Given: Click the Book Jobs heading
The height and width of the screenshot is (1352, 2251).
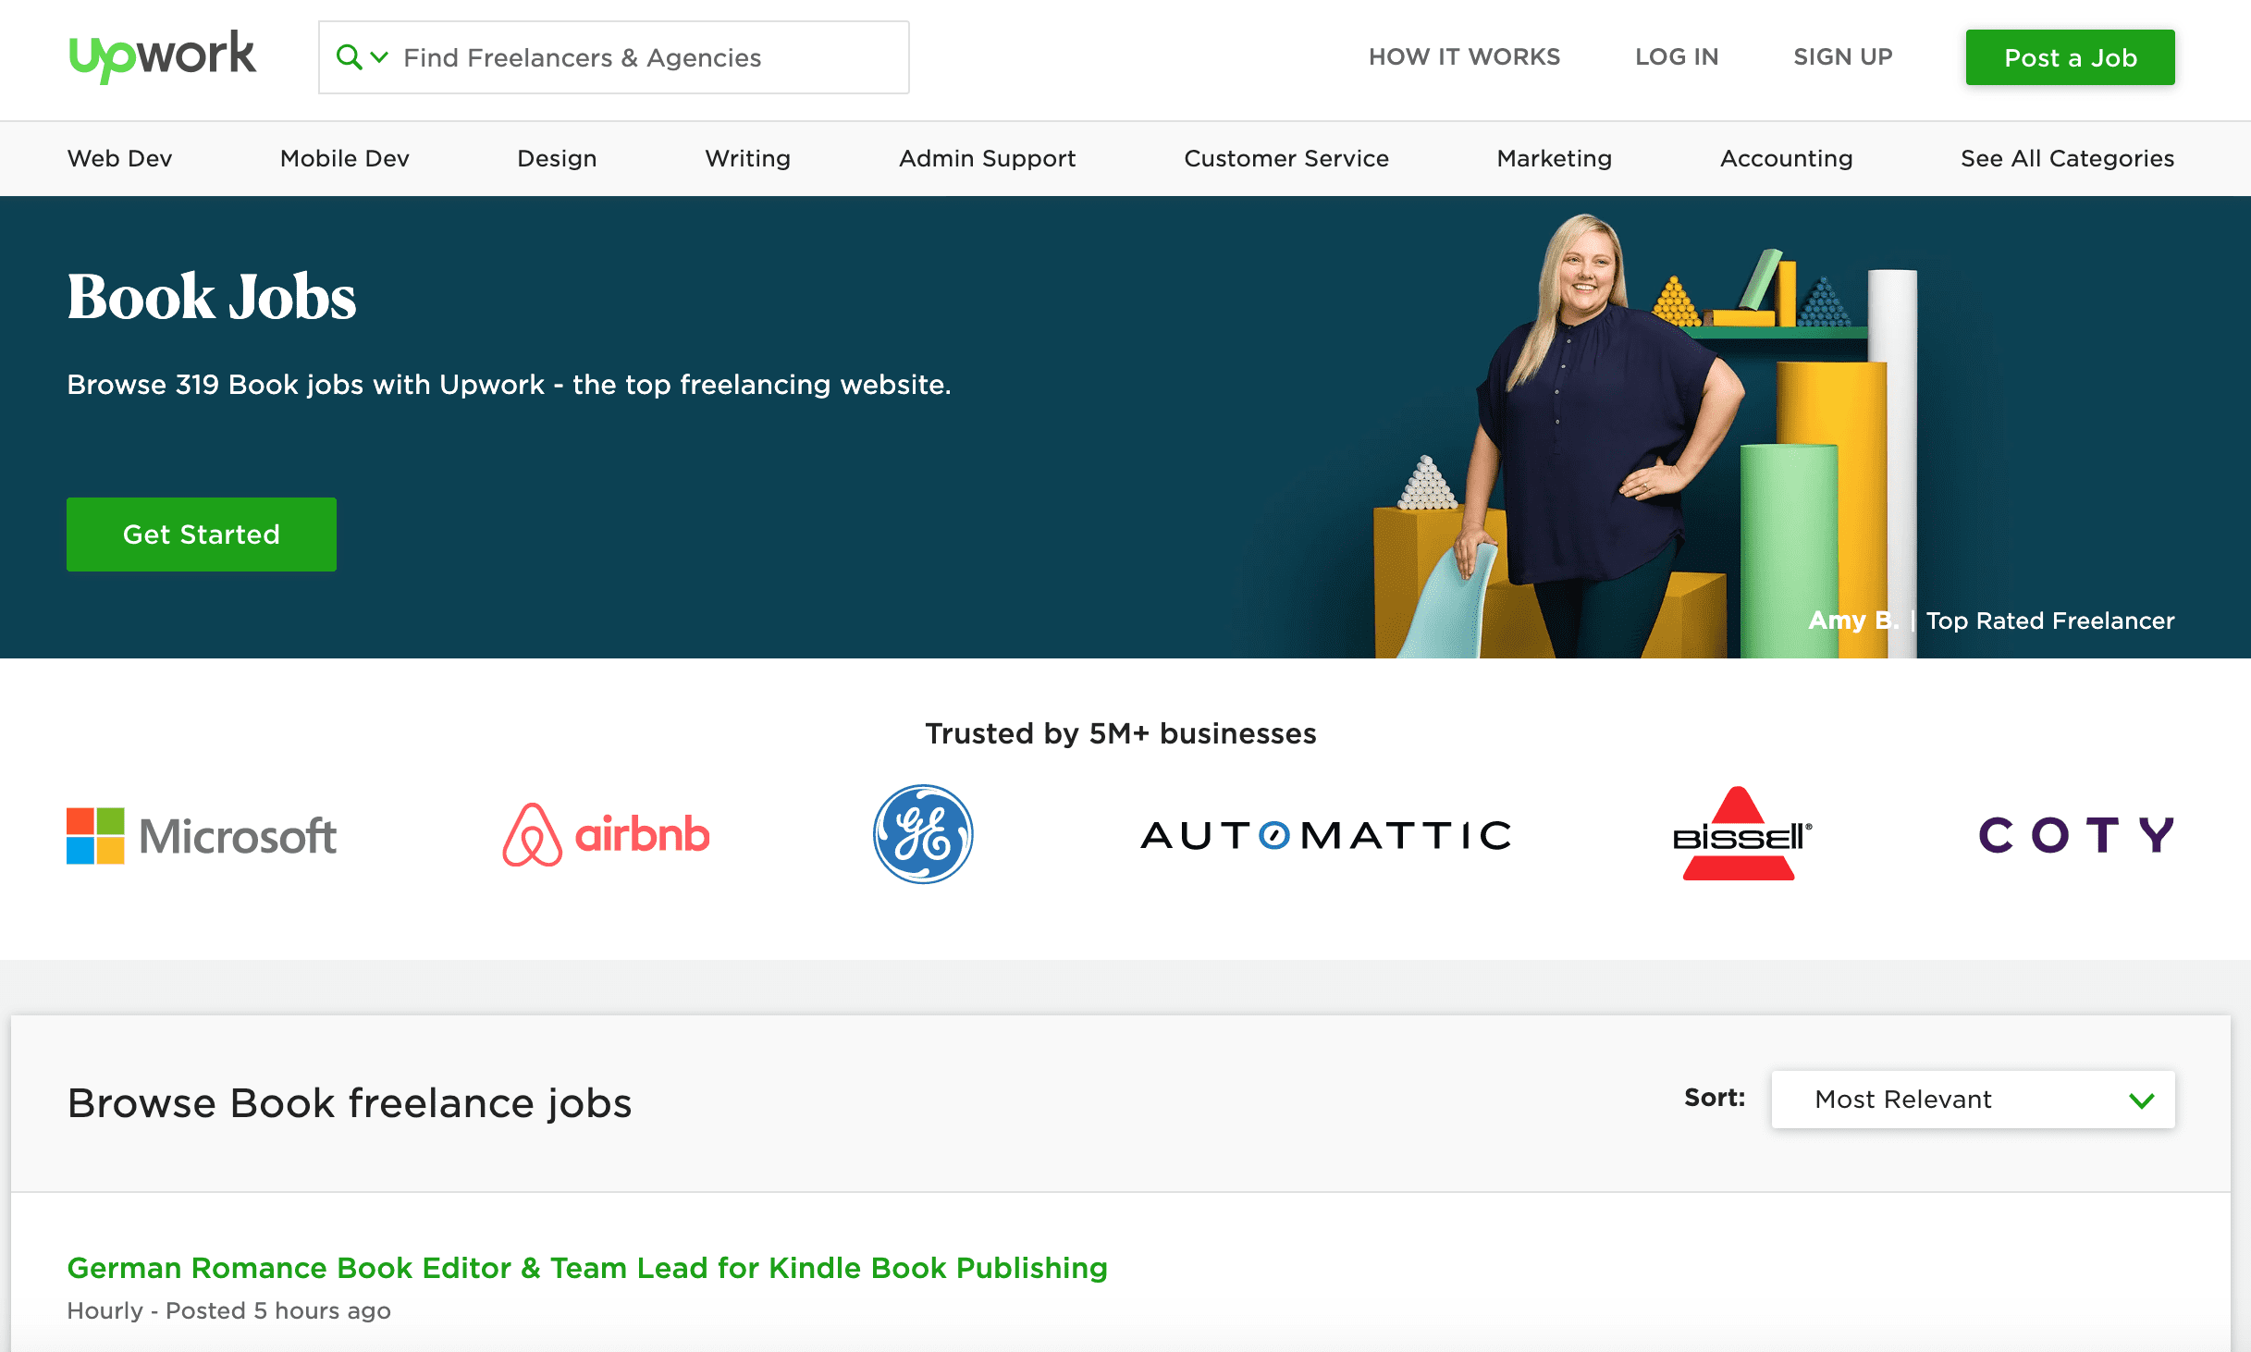Looking at the screenshot, I should point(212,297).
